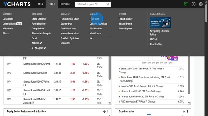Screen dimensions: 208x116
Task: Click the purple -1.34% chart value flag
Action: [174, 59]
